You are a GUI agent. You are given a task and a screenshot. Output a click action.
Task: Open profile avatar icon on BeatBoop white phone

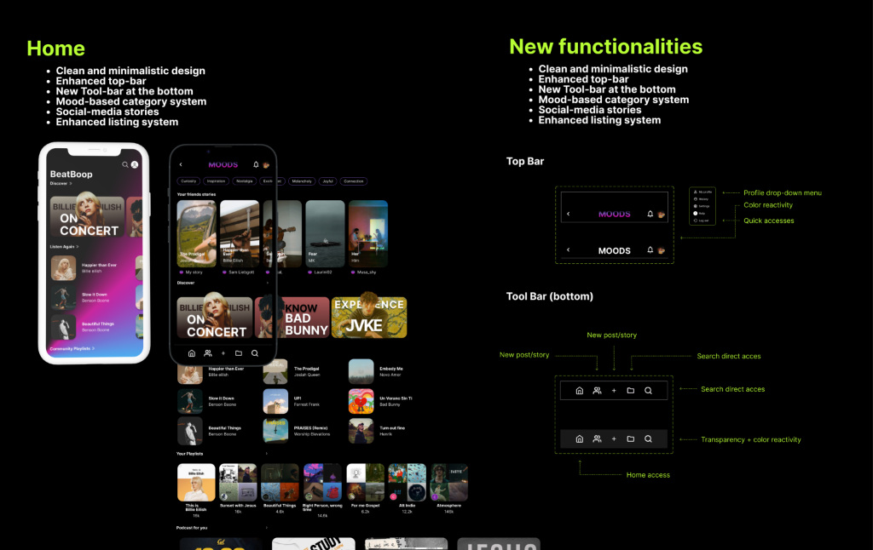click(134, 164)
